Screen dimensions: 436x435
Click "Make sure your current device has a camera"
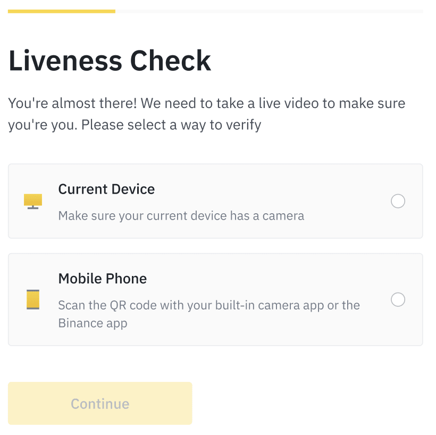point(181,216)
